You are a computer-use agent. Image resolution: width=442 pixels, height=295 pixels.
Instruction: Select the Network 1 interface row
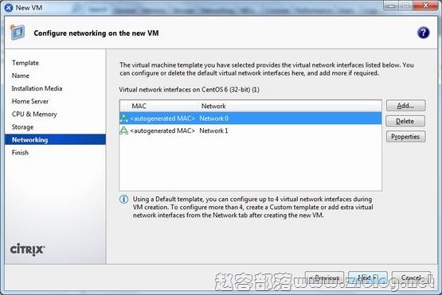(x=251, y=130)
